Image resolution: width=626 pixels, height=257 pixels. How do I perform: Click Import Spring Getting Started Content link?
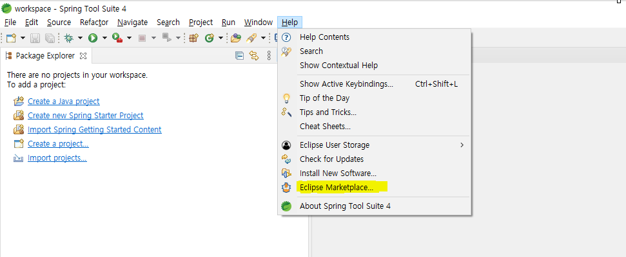click(x=95, y=130)
